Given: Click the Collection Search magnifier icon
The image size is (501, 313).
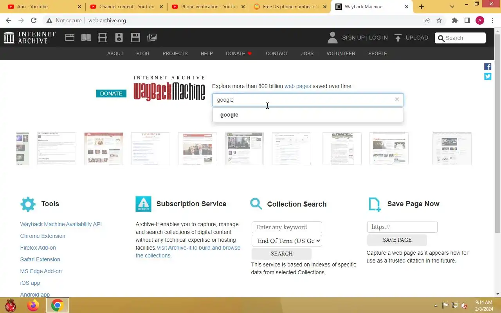Looking at the screenshot, I should point(256,204).
